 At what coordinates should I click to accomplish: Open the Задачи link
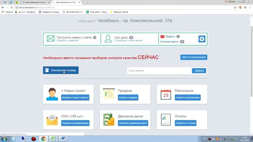[x=170, y=37]
